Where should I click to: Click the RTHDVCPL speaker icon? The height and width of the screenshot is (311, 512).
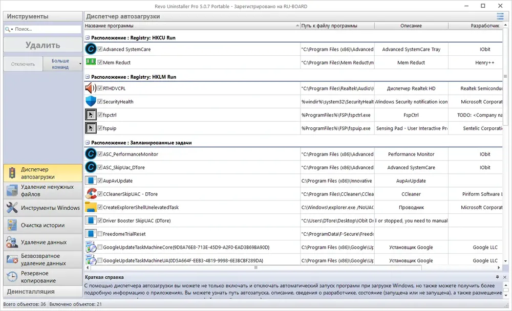(91, 88)
